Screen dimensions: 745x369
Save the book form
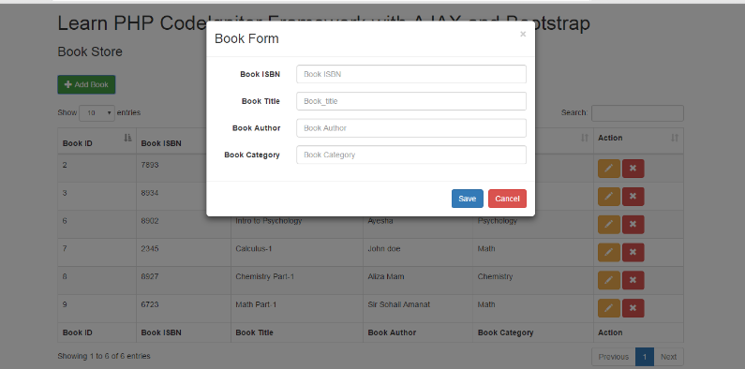(467, 199)
